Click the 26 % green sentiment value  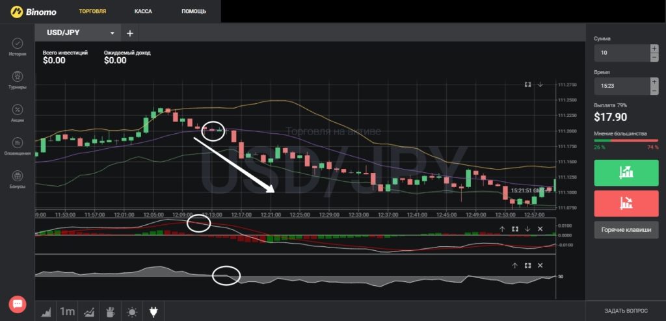pyautogui.click(x=599, y=148)
